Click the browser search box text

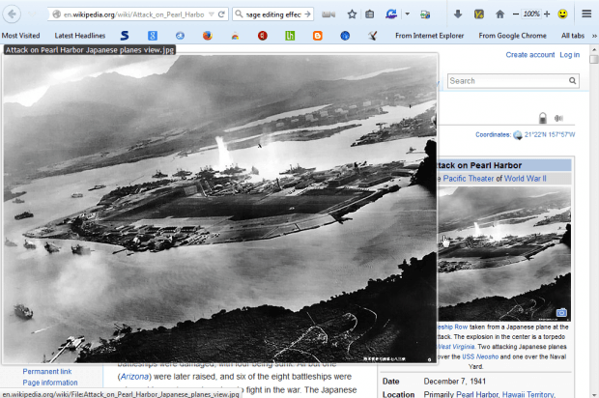272,14
